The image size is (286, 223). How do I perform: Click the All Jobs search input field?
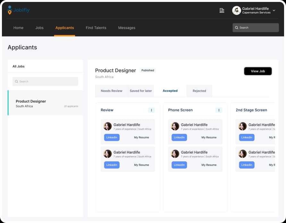pos(45,81)
